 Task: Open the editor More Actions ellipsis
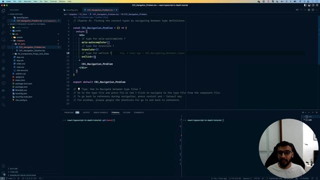[316, 10]
